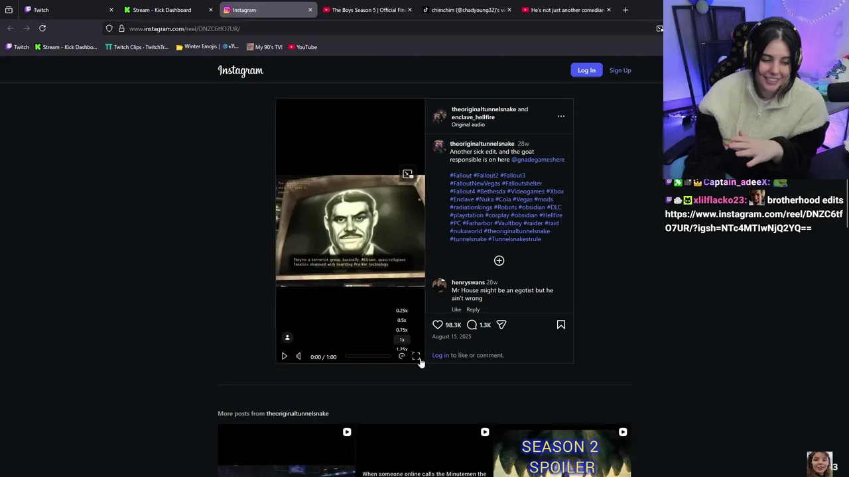The height and width of the screenshot is (477, 849).
Task: Share post with paper plane icon
Action: [501, 325]
